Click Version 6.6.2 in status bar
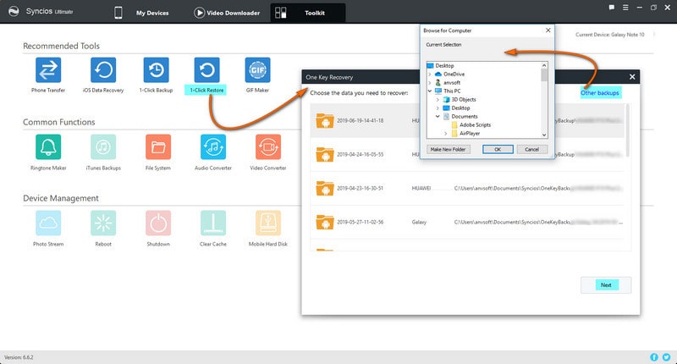This screenshot has width=677, height=364. pyautogui.click(x=19, y=357)
